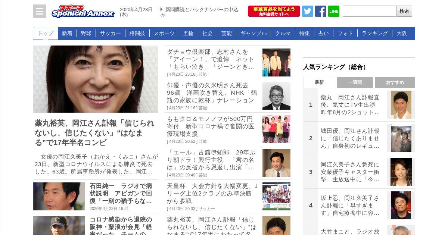Click the 天皇杯 team photo thumbnail
Screen dimensions: 448x235
pos(276,197)
